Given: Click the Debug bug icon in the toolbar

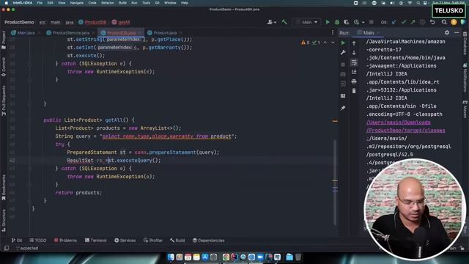Looking at the screenshot, I should [x=337, y=22].
